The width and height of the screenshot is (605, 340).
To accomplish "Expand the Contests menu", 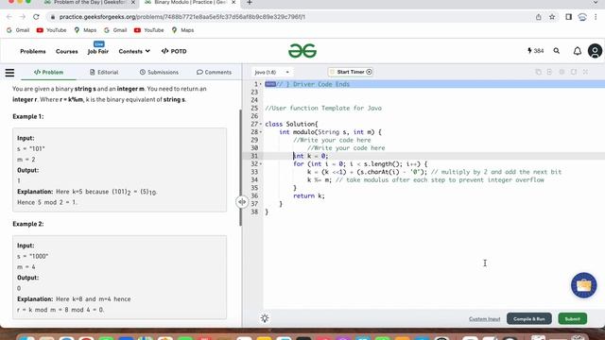I will [x=134, y=51].
